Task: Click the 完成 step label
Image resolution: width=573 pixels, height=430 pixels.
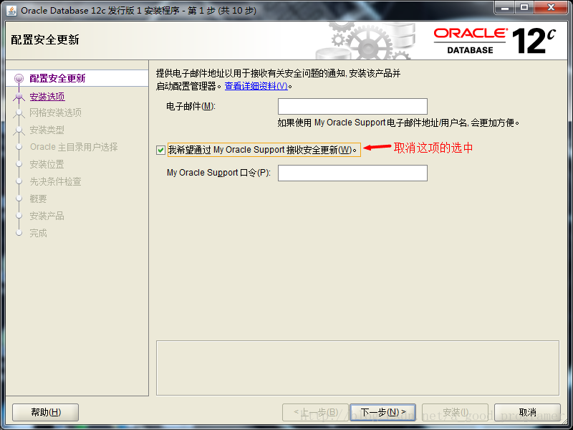Action: (x=39, y=233)
